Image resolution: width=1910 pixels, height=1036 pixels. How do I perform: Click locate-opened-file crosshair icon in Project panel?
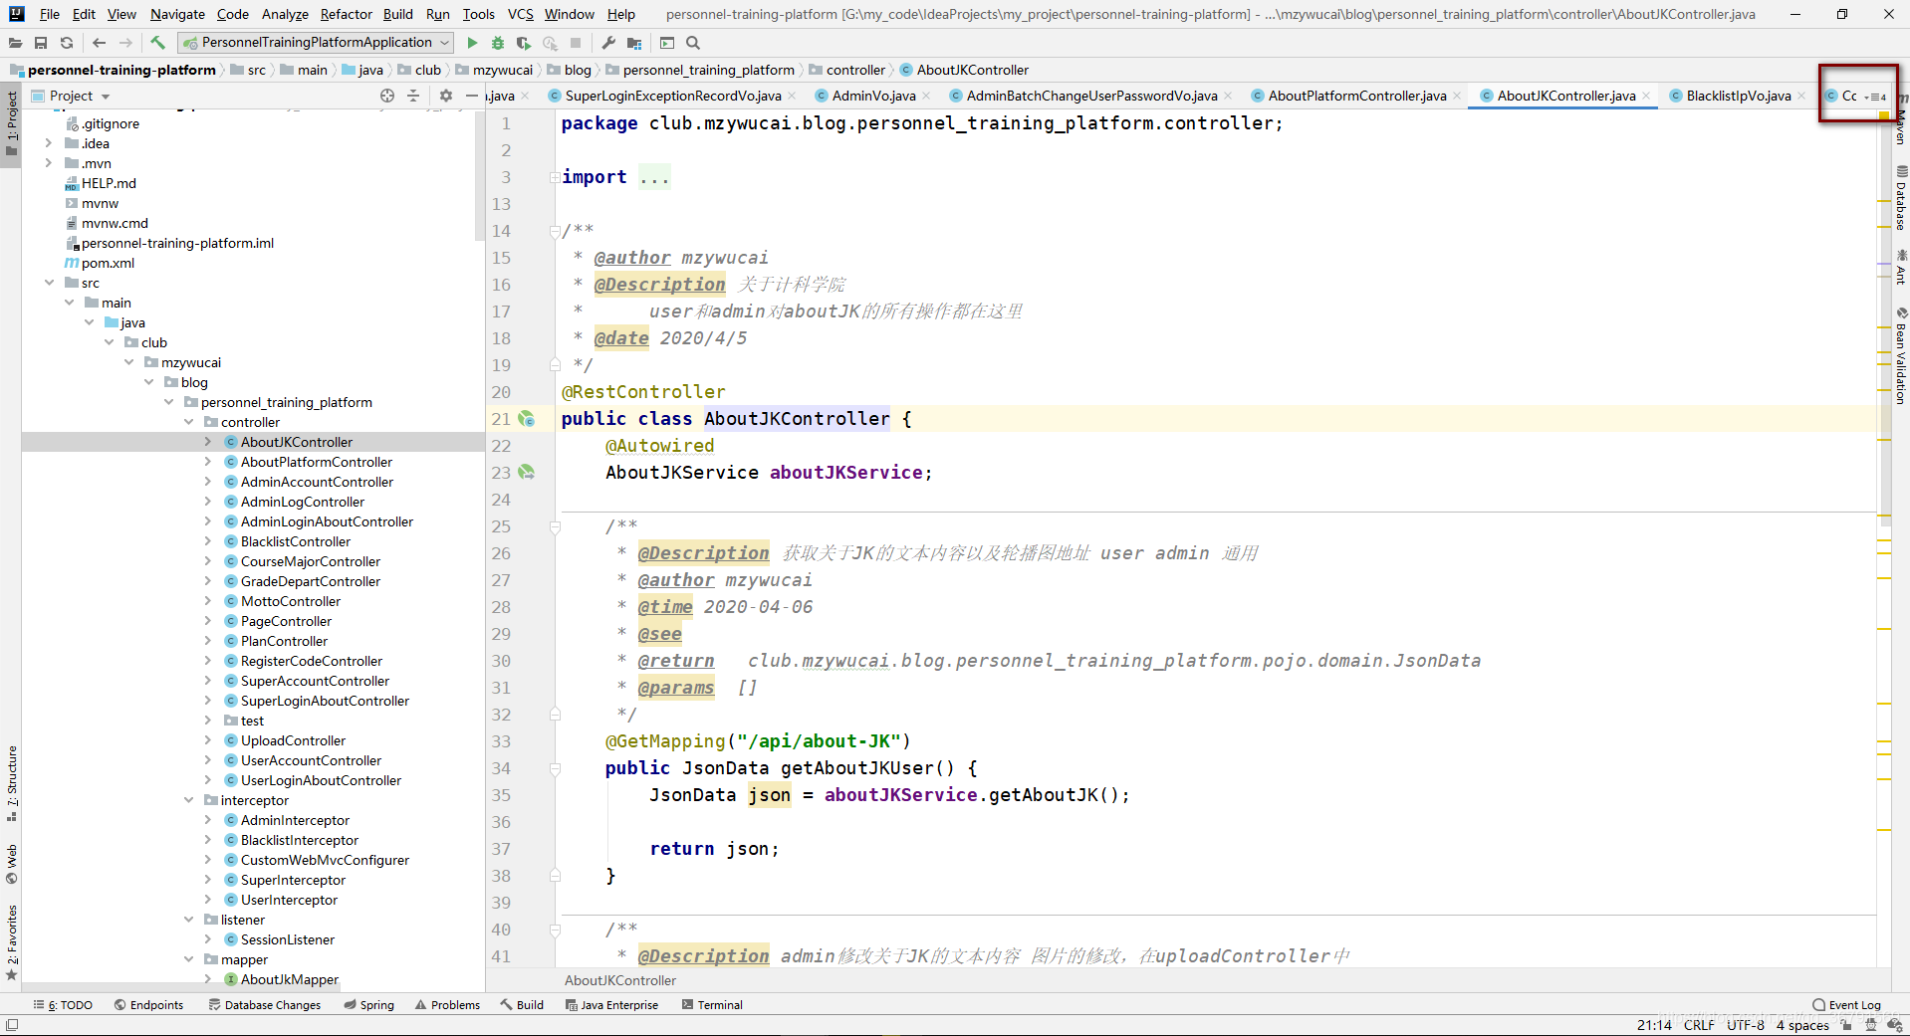[x=387, y=96]
